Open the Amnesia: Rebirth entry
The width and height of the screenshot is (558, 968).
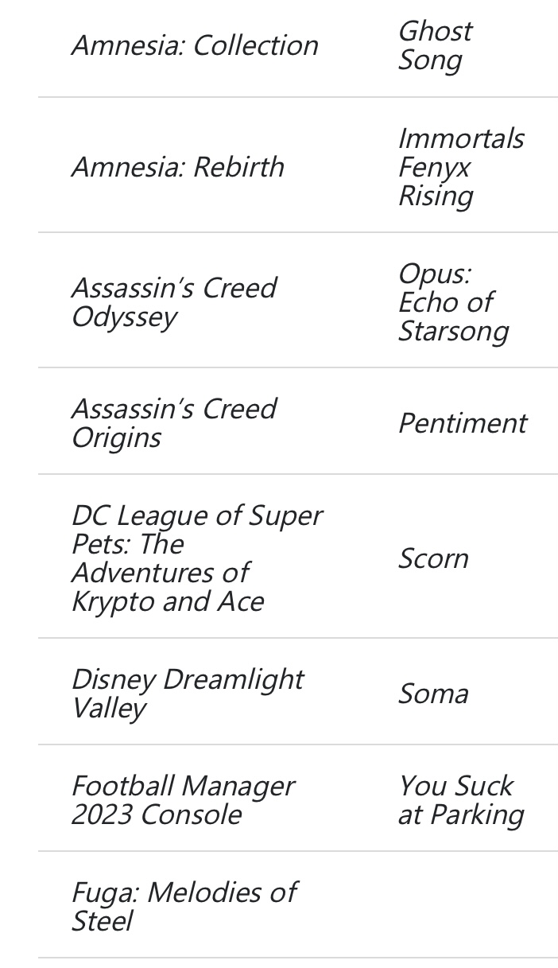[x=177, y=167]
